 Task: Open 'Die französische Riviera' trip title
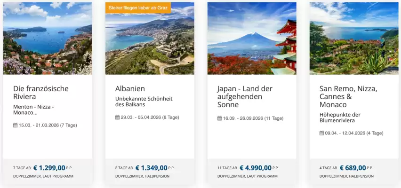click(41, 93)
